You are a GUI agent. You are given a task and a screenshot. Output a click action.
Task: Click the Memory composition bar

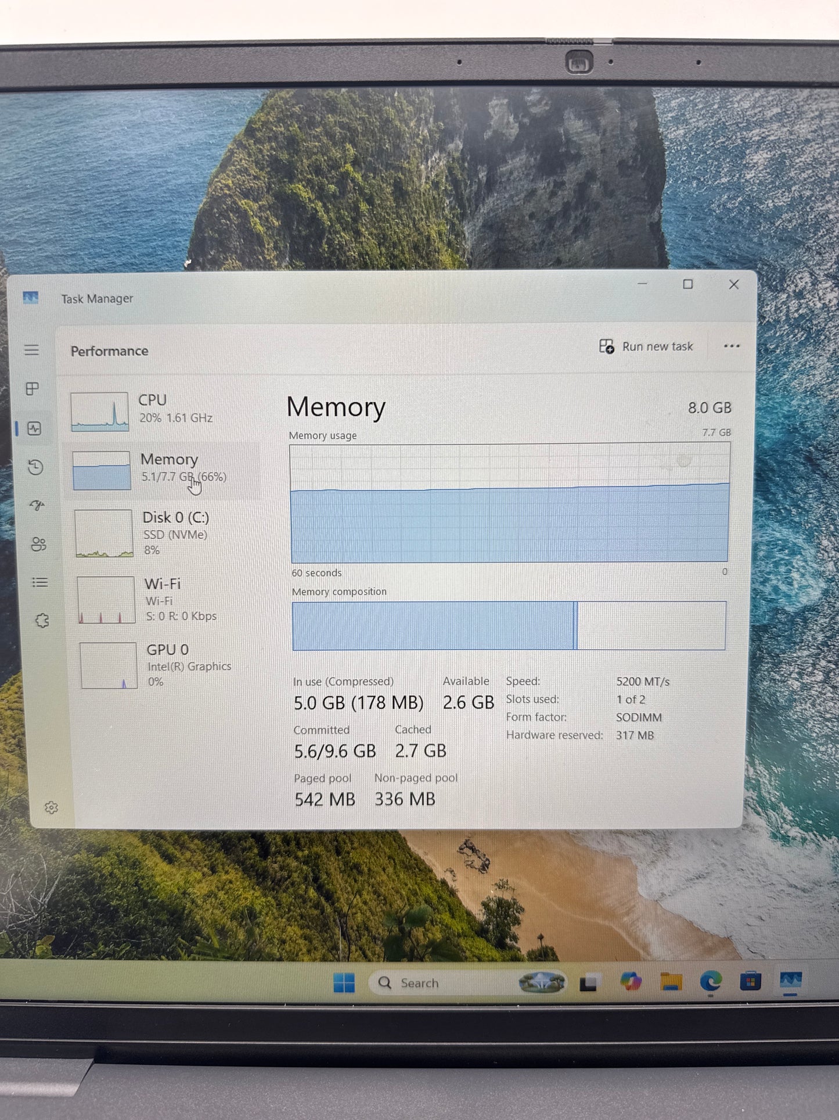click(x=509, y=625)
